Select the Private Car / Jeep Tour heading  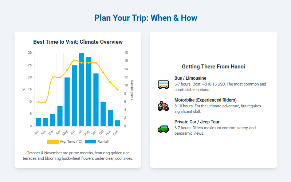click(197, 122)
